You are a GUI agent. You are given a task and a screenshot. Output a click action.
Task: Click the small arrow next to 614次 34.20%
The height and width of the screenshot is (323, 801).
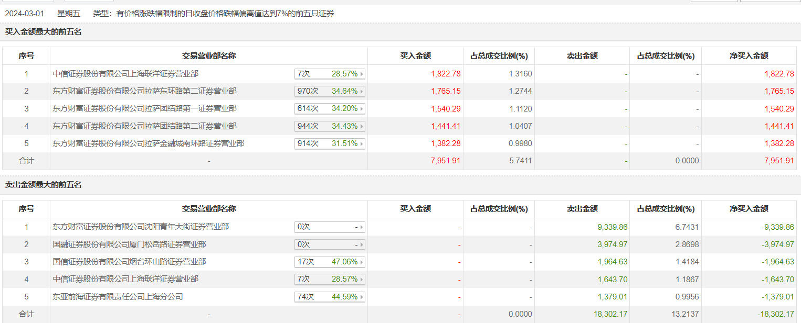tap(361, 109)
